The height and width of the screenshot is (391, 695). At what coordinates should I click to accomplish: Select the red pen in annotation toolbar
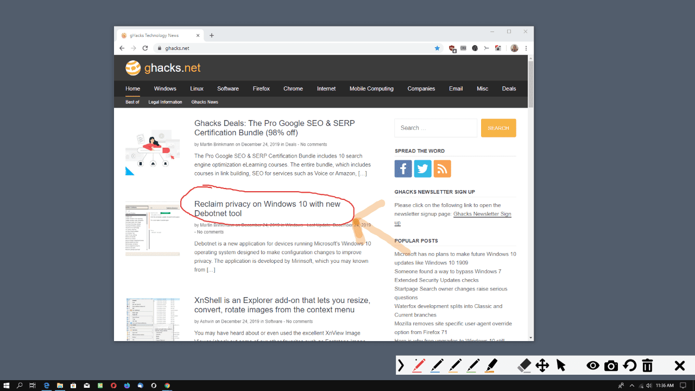pos(418,365)
